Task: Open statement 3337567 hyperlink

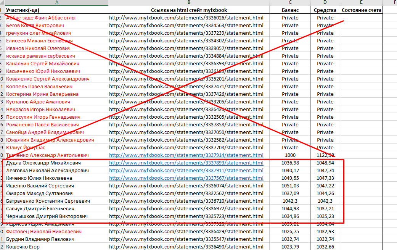Action: click(x=186, y=178)
